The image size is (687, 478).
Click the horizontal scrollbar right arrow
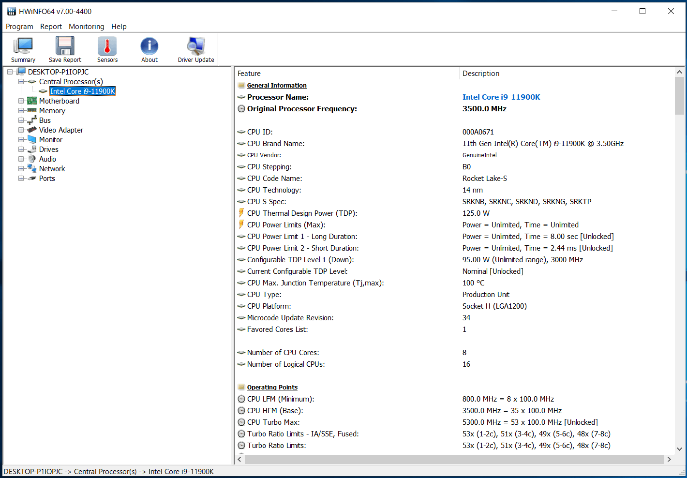click(669, 459)
